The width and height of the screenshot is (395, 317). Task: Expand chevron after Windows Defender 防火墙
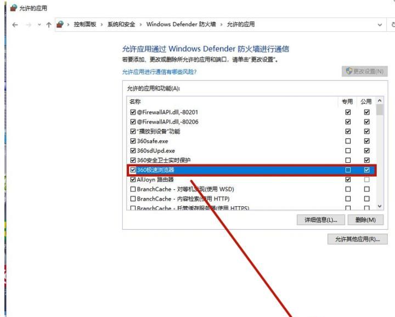tap(222, 25)
